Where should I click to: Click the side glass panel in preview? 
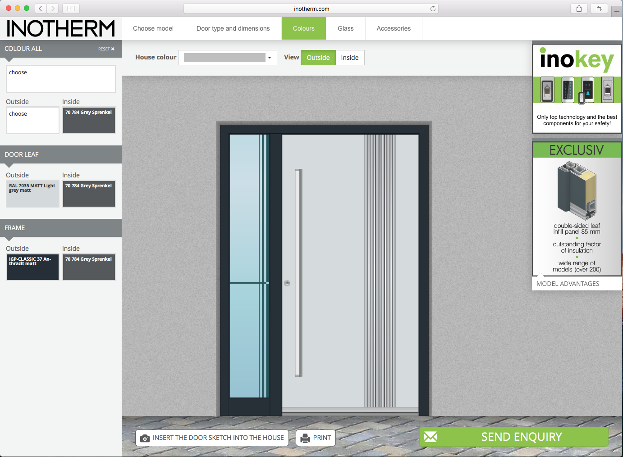point(249,266)
